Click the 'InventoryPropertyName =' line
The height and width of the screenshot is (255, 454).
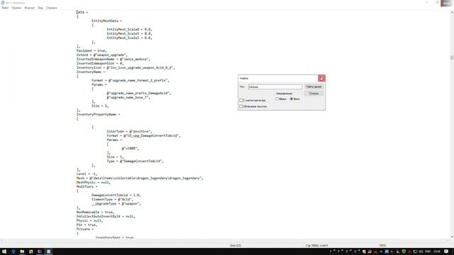pos(98,115)
